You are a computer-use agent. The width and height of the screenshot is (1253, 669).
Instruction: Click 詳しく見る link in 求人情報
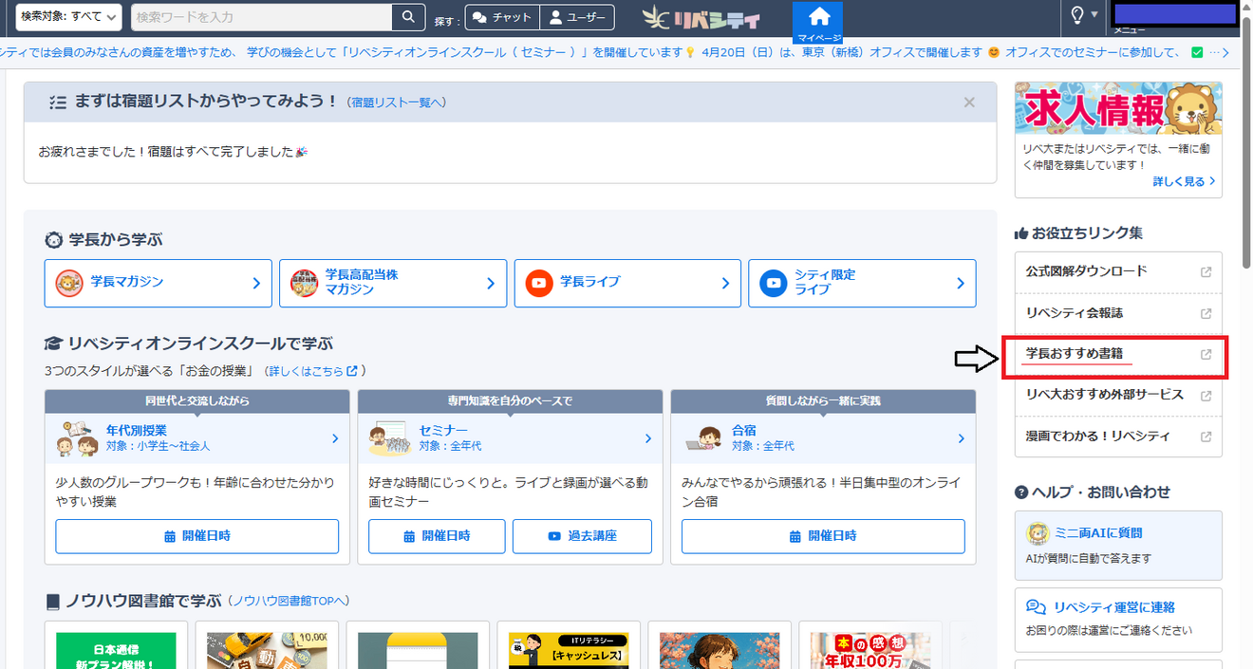pos(1185,181)
